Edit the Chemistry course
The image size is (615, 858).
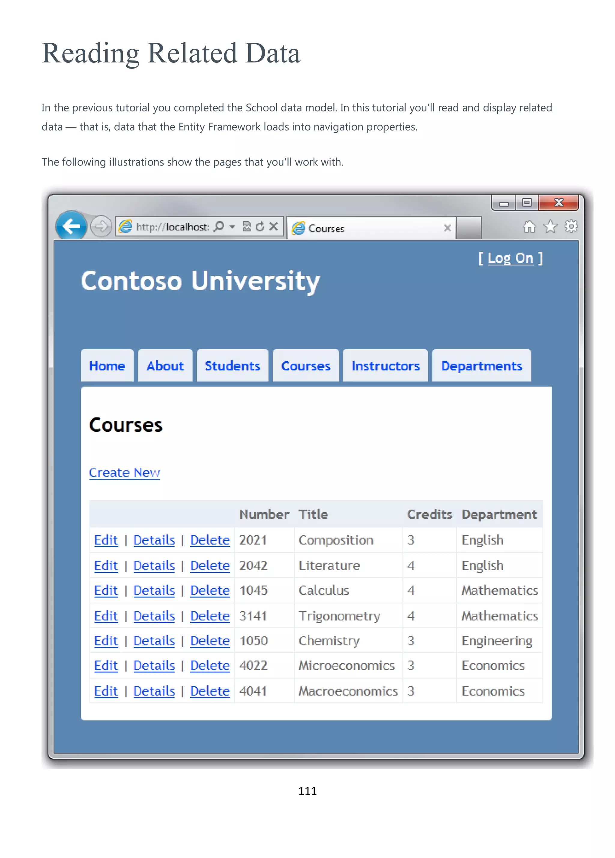tap(106, 641)
